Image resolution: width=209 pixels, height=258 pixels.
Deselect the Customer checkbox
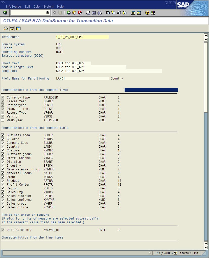[3, 150]
